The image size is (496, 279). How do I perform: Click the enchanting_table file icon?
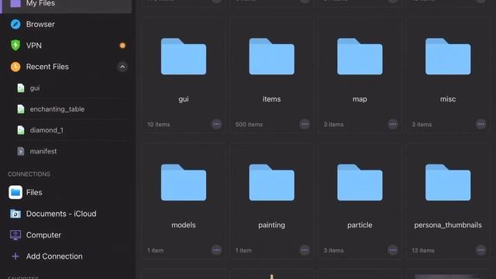[x=21, y=109]
